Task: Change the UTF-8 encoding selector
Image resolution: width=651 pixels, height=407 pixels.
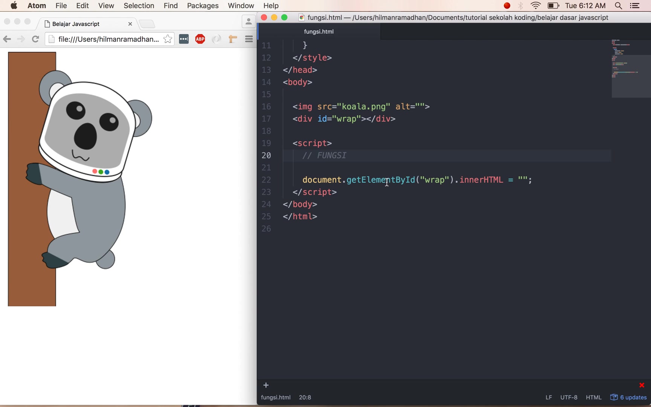Action: (x=568, y=397)
